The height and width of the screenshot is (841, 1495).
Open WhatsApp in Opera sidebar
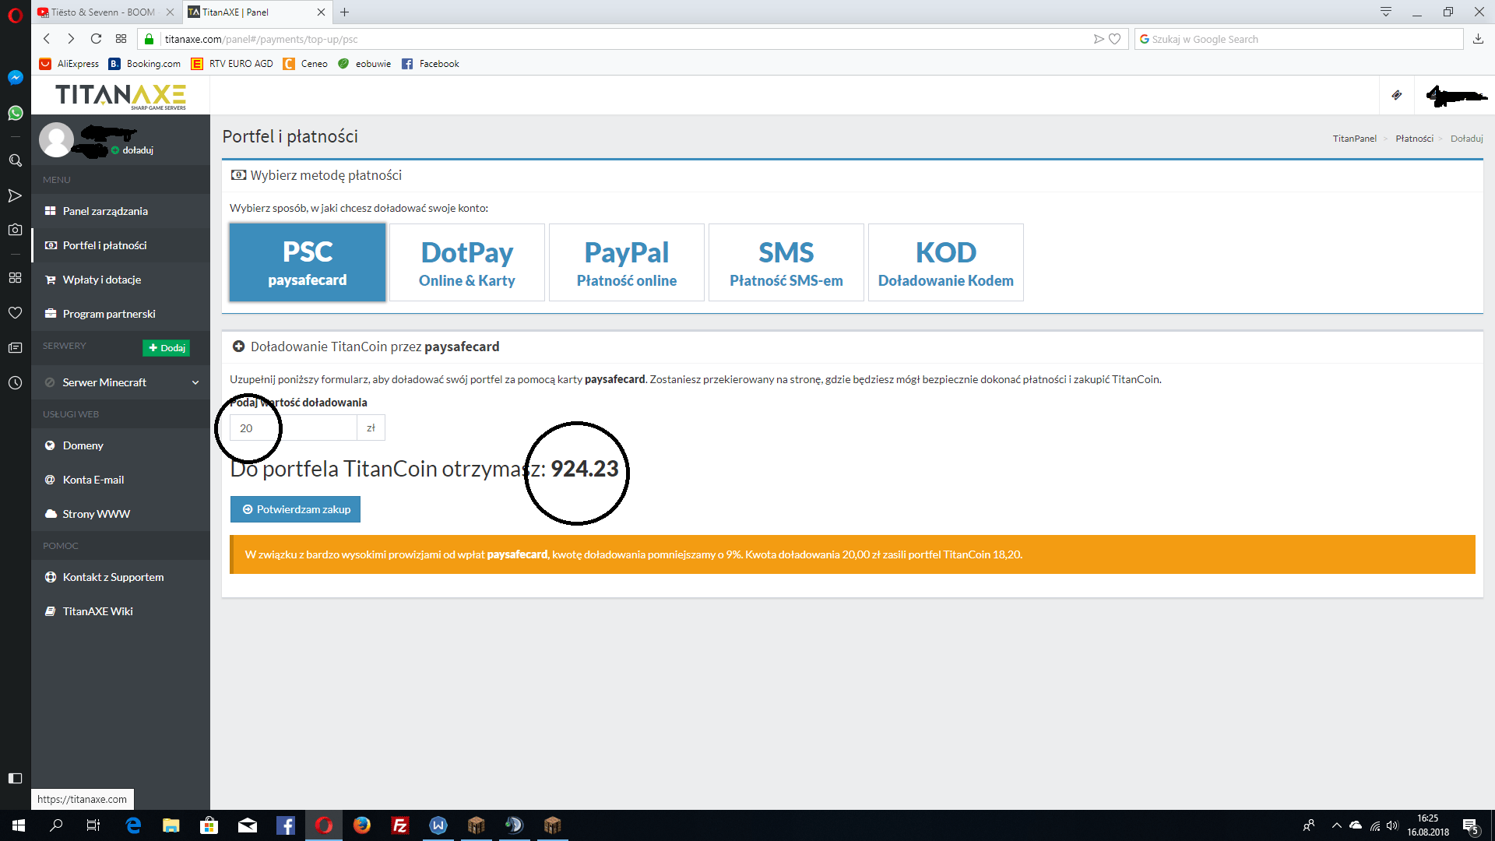point(15,114)
